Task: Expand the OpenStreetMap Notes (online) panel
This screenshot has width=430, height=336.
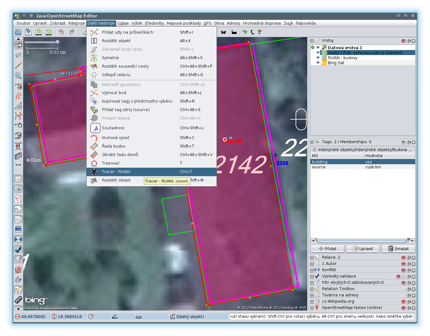Action: pos(312,308)
